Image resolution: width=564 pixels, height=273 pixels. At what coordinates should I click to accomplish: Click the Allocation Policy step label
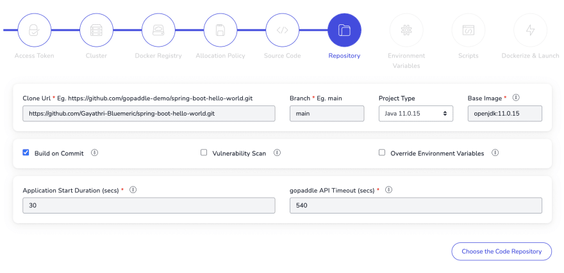click(220, 56)
